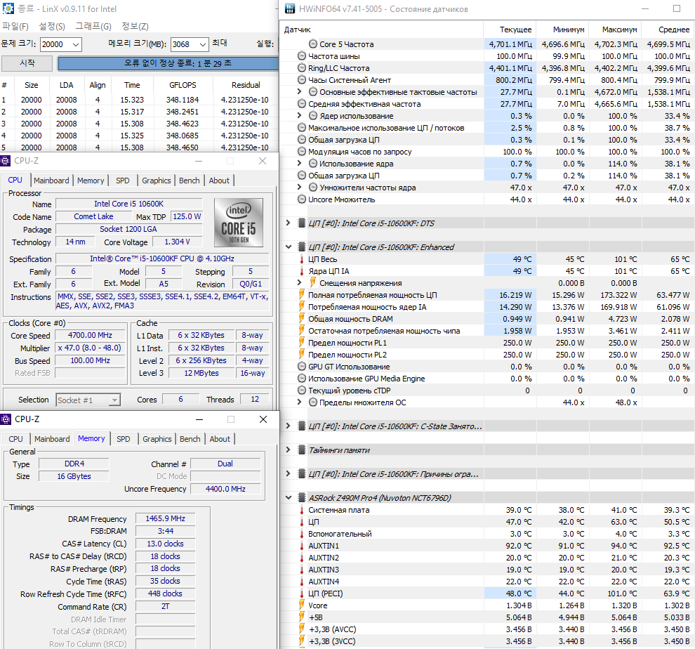695x649 pixels.
Task: Click the Vcore lightning voltage icon
Action: (x=301, y=605)
